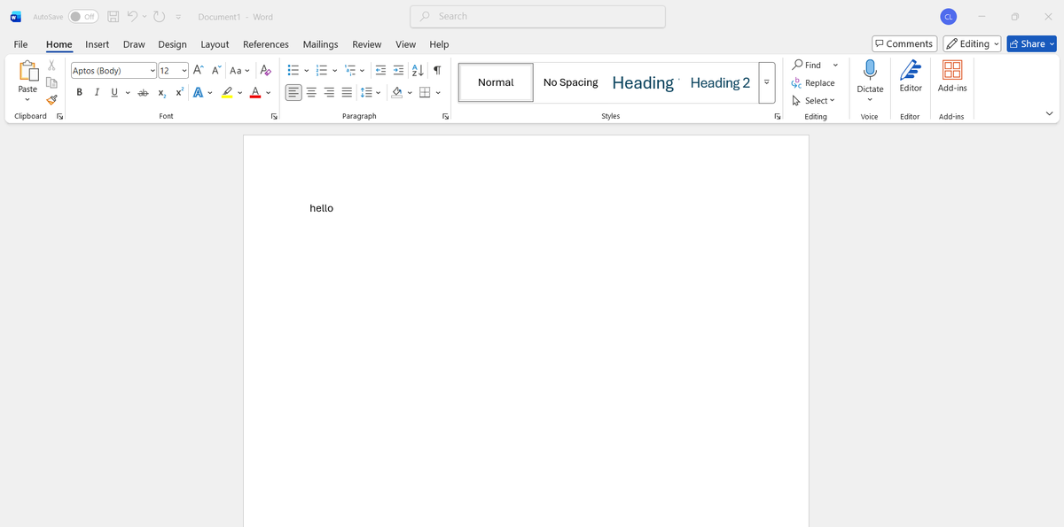This screenshot has height=527, width=1064.
Task: Click in the Search box
Action: (537, 17)
